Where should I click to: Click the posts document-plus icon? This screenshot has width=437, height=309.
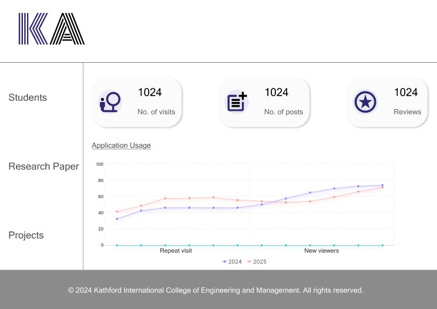point(237,102)
